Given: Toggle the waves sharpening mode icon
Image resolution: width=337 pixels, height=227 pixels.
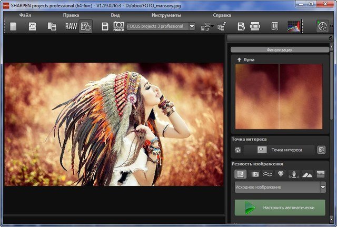Looking at the screenshot, I should coord(267,174).
